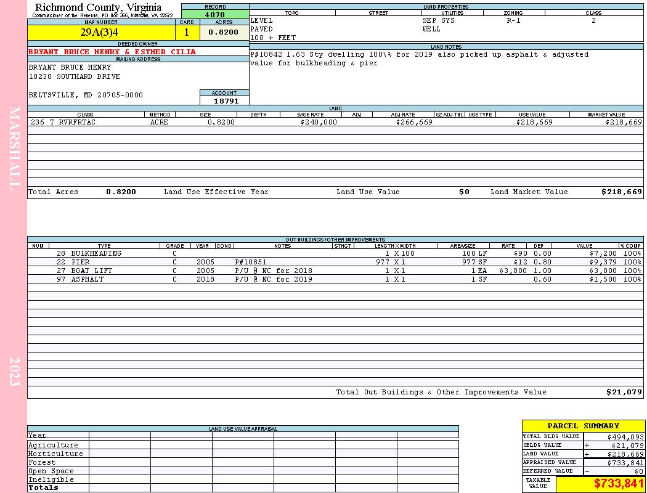The width and height of the screenshot is (647, 493).
Task: Click total out buildings value $21,079
Action: (624, 393)
